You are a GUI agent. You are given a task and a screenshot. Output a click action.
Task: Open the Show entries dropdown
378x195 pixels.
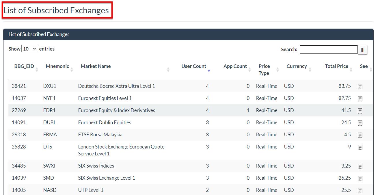[29, 49]
